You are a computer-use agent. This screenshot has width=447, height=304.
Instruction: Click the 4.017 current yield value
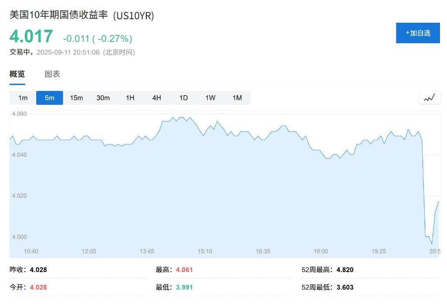[31, 37]
